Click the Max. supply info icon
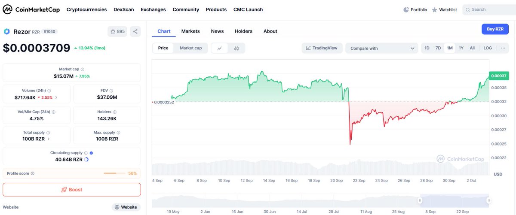Image resolution: width=516 pixels, height=215 pixels. tap(119, 133)
